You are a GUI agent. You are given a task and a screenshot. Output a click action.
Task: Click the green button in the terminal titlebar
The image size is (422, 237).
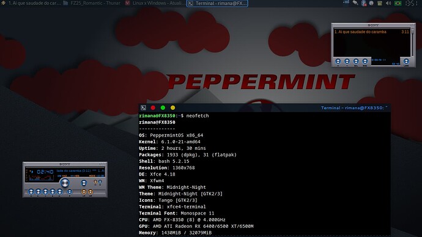163,108
